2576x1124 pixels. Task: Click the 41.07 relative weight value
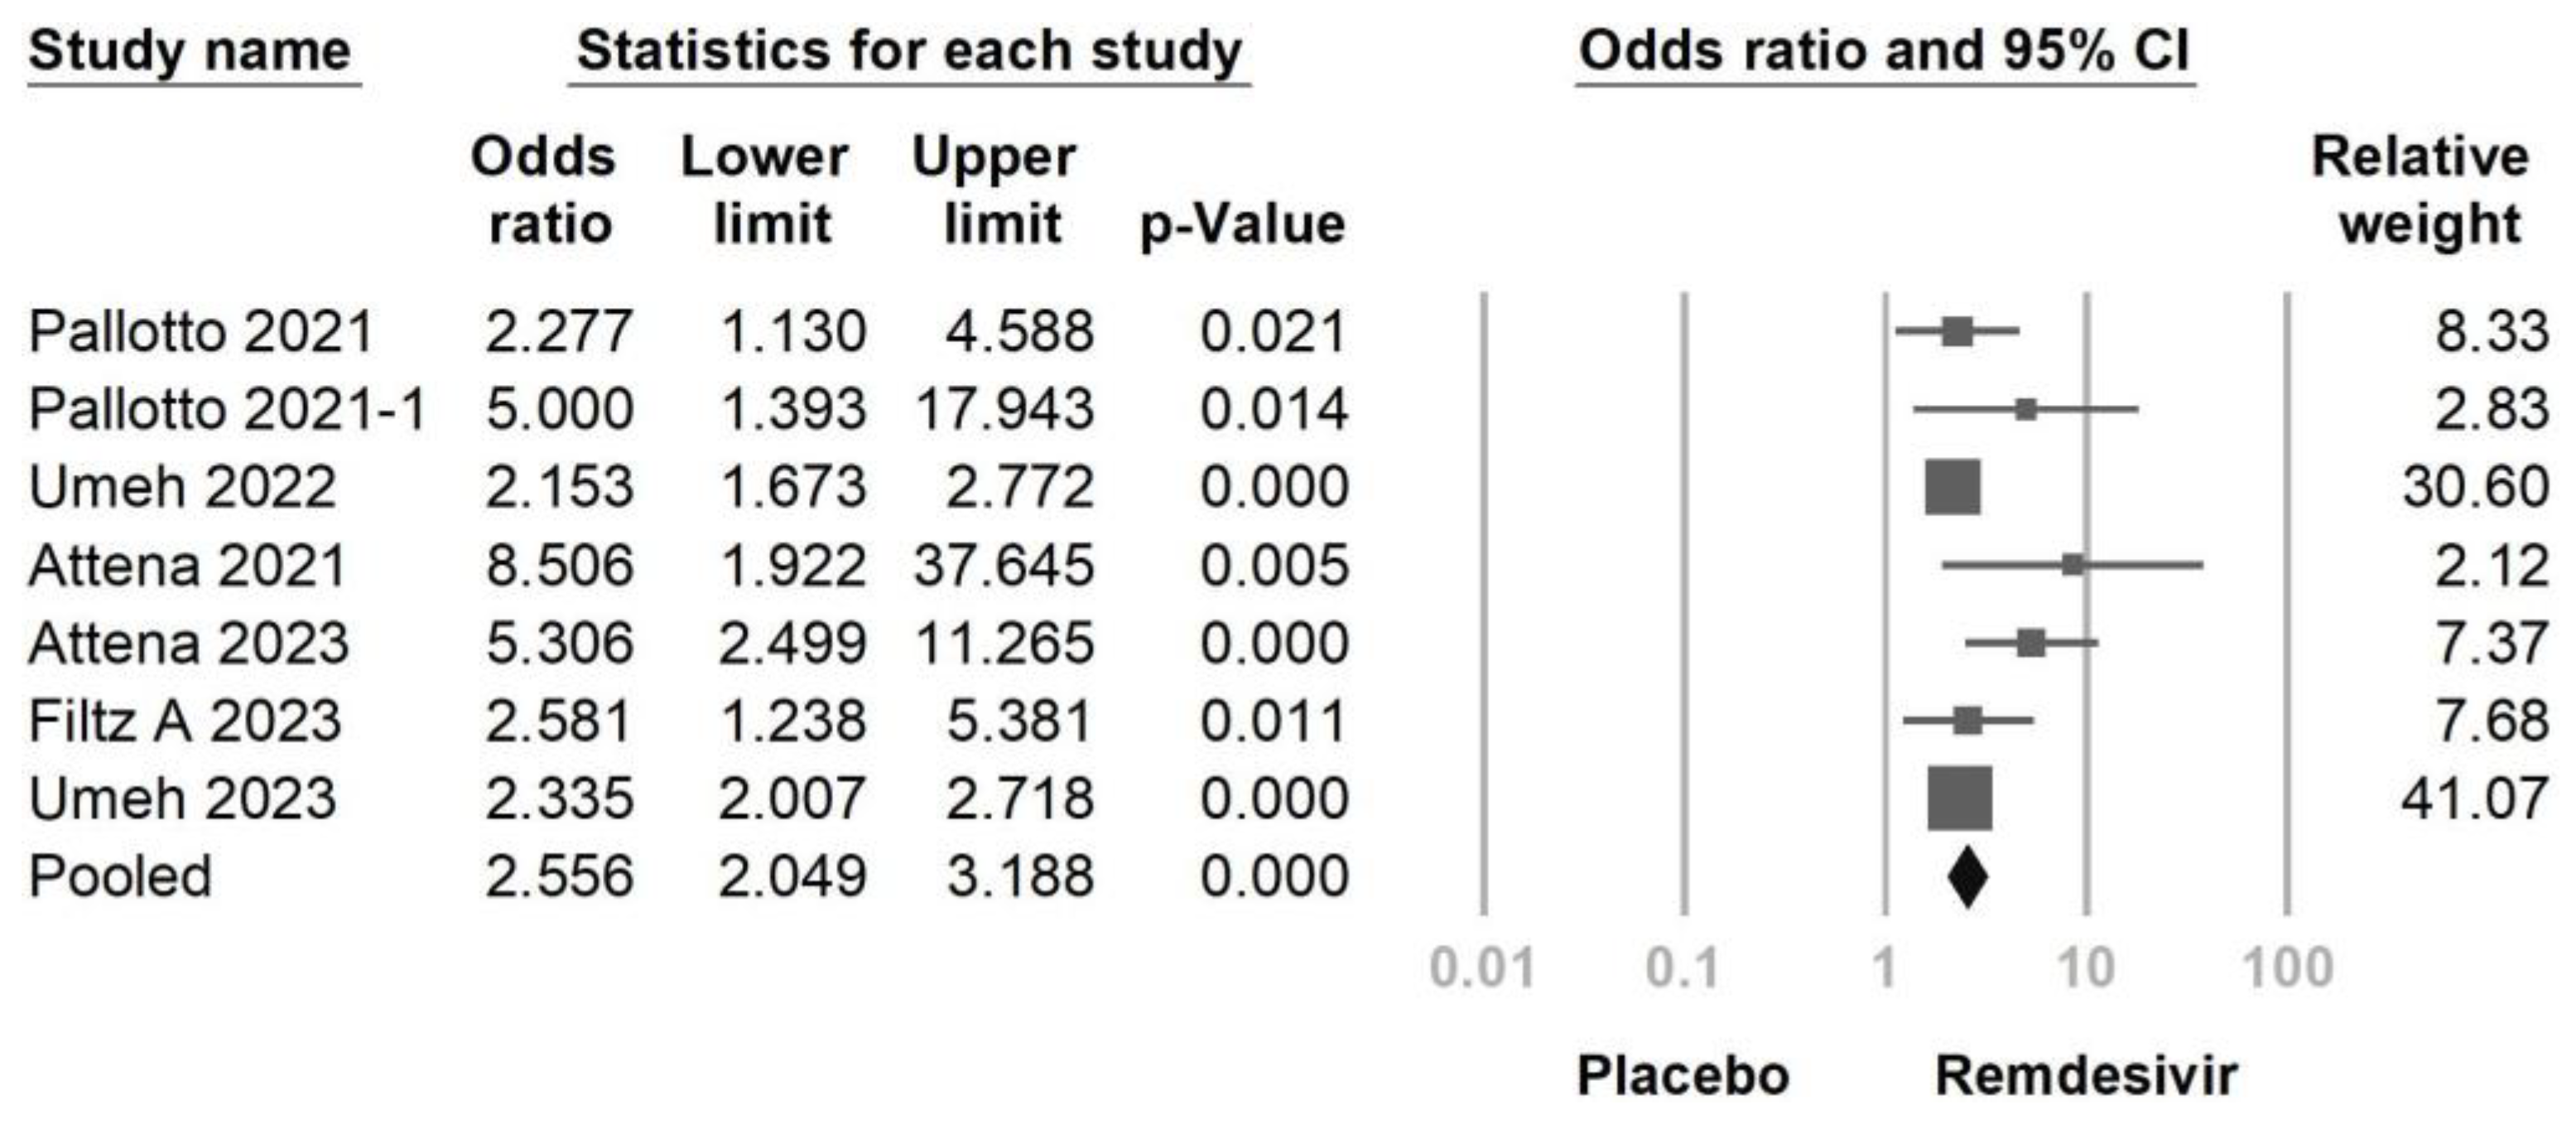[x=2474, y=799]
